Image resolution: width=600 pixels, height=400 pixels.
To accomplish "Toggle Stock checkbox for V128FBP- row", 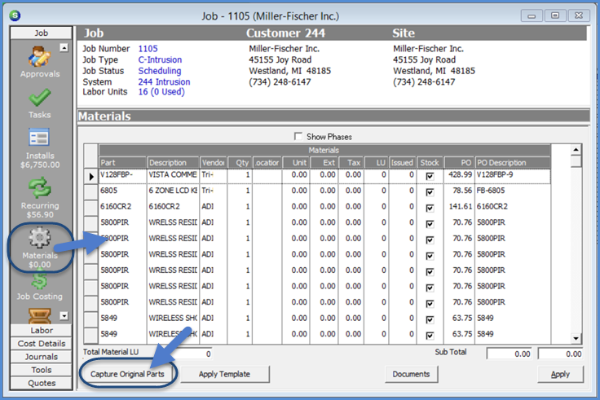I will tap(430, 176).
